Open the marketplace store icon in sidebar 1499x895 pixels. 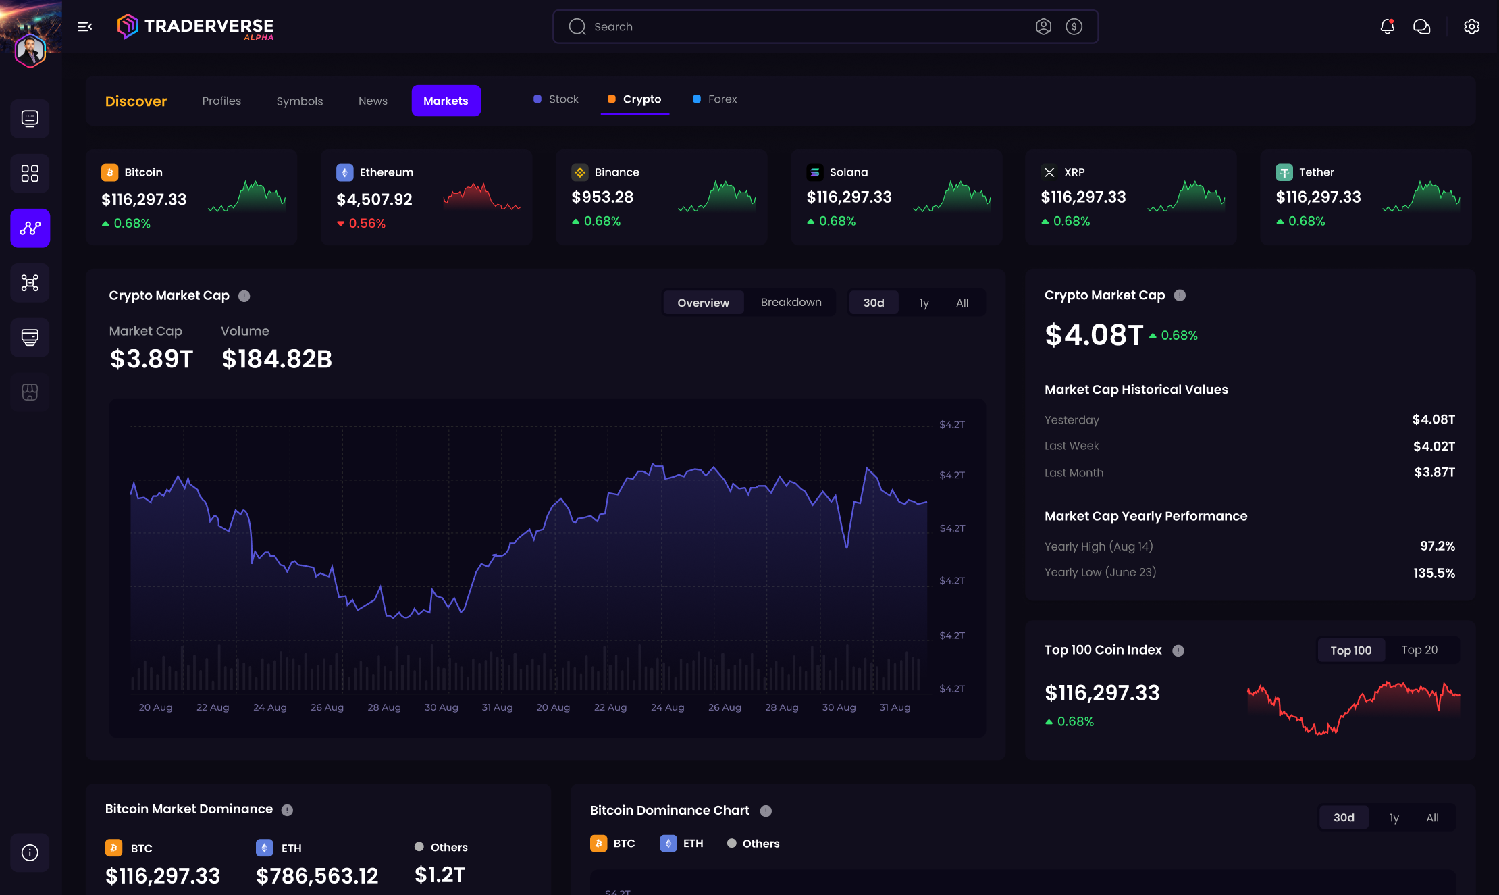tap(30, 392)
